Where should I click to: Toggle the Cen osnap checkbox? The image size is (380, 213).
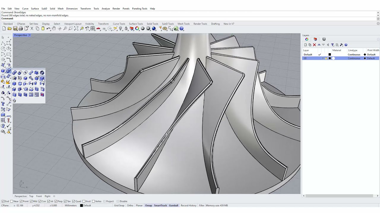[x=40, y=201]
